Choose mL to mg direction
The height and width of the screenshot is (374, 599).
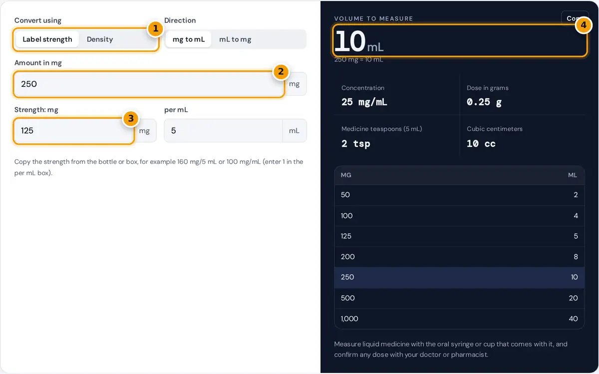pyautogui.click(x=235, y=39)
